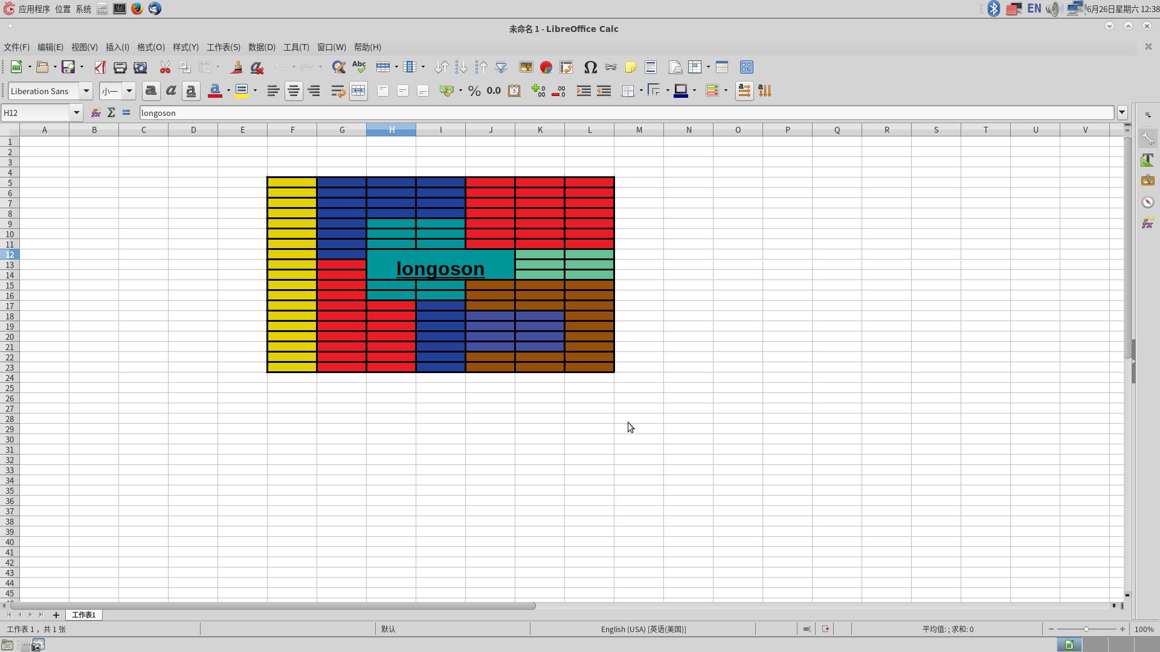The height and width of the screenshot is (652, 1160).
Task: Toggle bold formatting
Action: [x=151, y=91]
